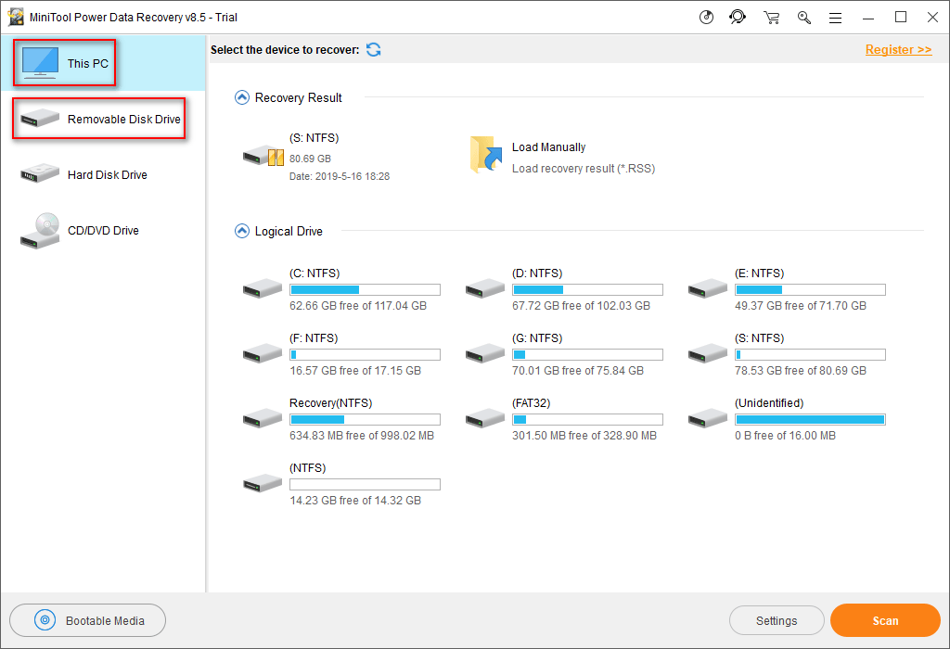Collapse the Logical Drive section
Viewport: 950px width, 649px height.
pyautogui.click(x=240, y=231)
